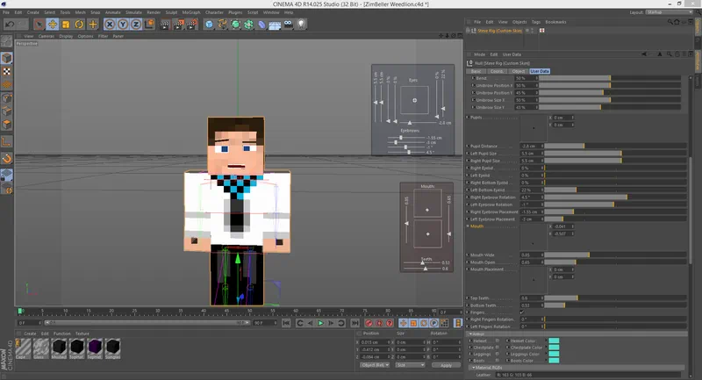This screenshot has height=380, width=702.
Task: Activate the Scale tool in the toolbar
Action: click(x=66, y=25)
